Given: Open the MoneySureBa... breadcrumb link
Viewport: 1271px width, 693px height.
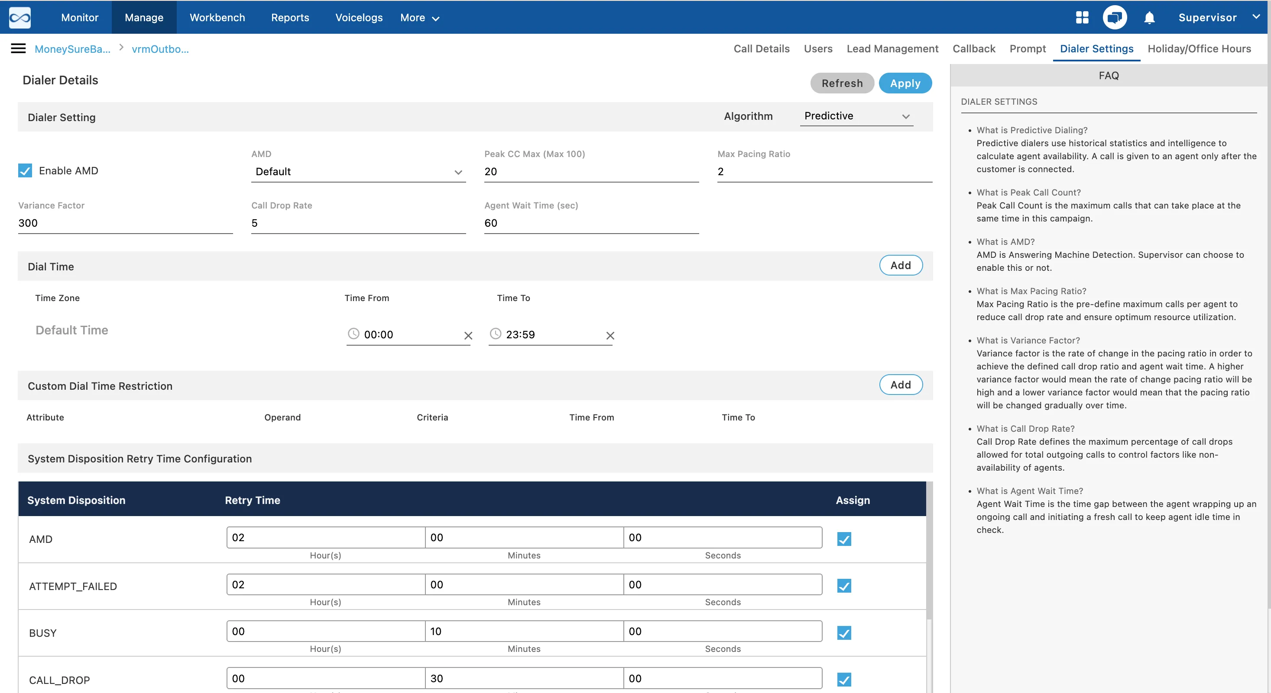Looking at the screenshot, I should pos(72,49).
